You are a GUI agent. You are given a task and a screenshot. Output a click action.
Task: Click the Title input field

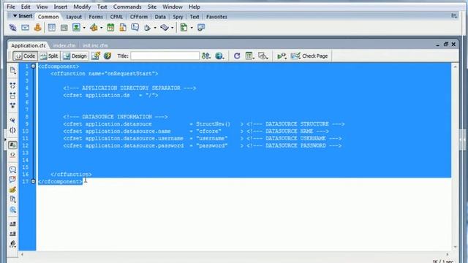point(165,56)
